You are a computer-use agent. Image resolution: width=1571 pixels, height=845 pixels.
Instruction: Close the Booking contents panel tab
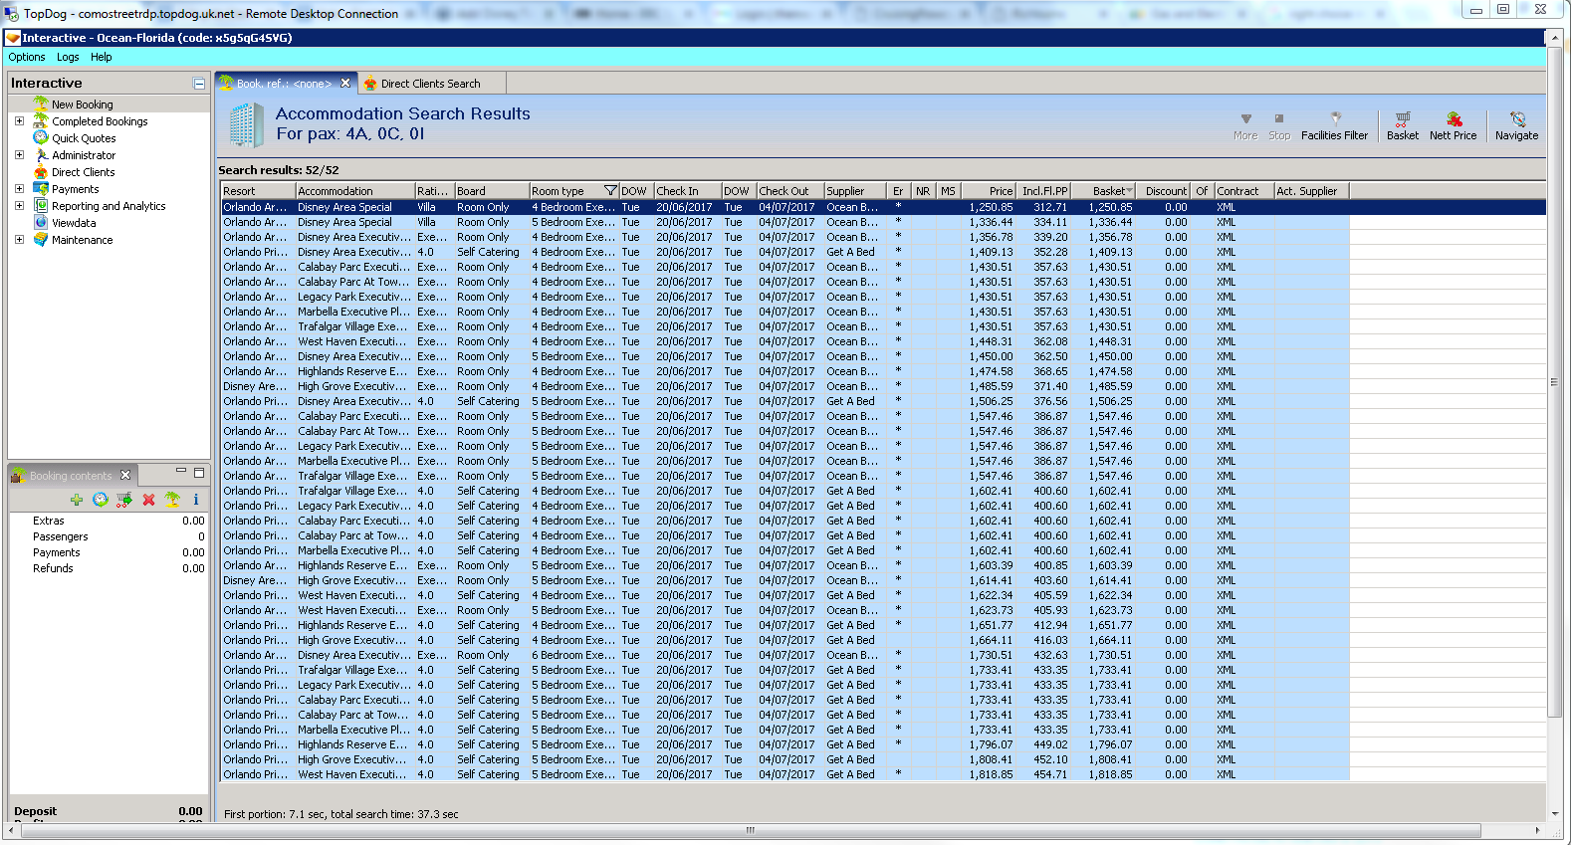tap(125, 476)
